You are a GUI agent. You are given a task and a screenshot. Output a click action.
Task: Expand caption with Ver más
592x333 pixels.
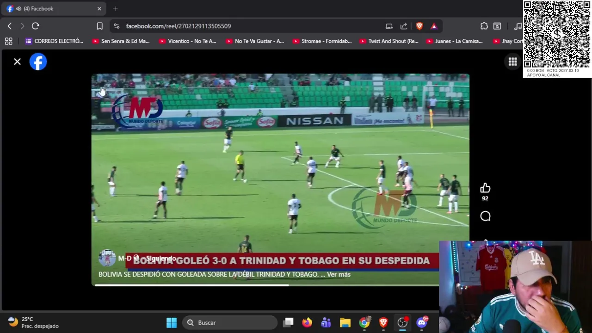pos(339,274)
